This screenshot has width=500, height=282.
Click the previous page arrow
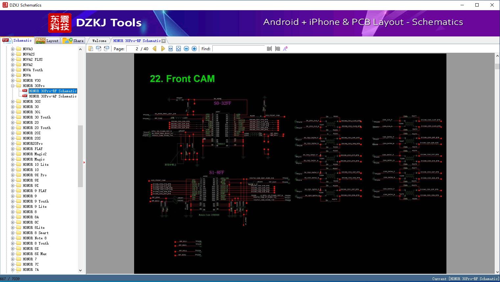tap(155, 49)
